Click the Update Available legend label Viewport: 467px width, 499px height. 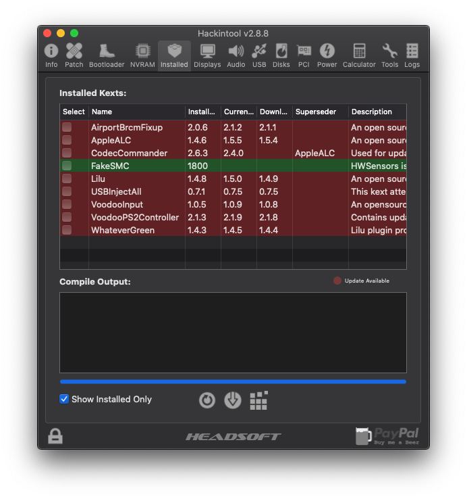(367, 281)
